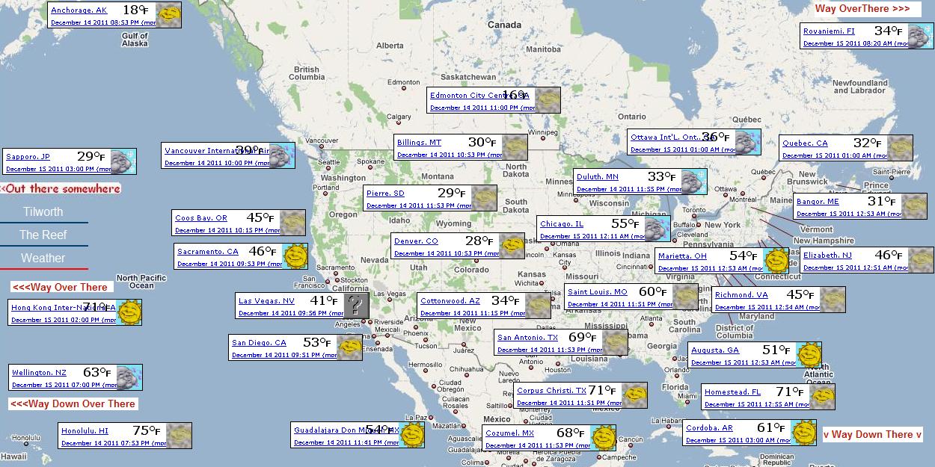The width and height of the screenshot is (935, 467).
Task: Follow the '<<<Way Over There' link
Action: pos(60,287)
